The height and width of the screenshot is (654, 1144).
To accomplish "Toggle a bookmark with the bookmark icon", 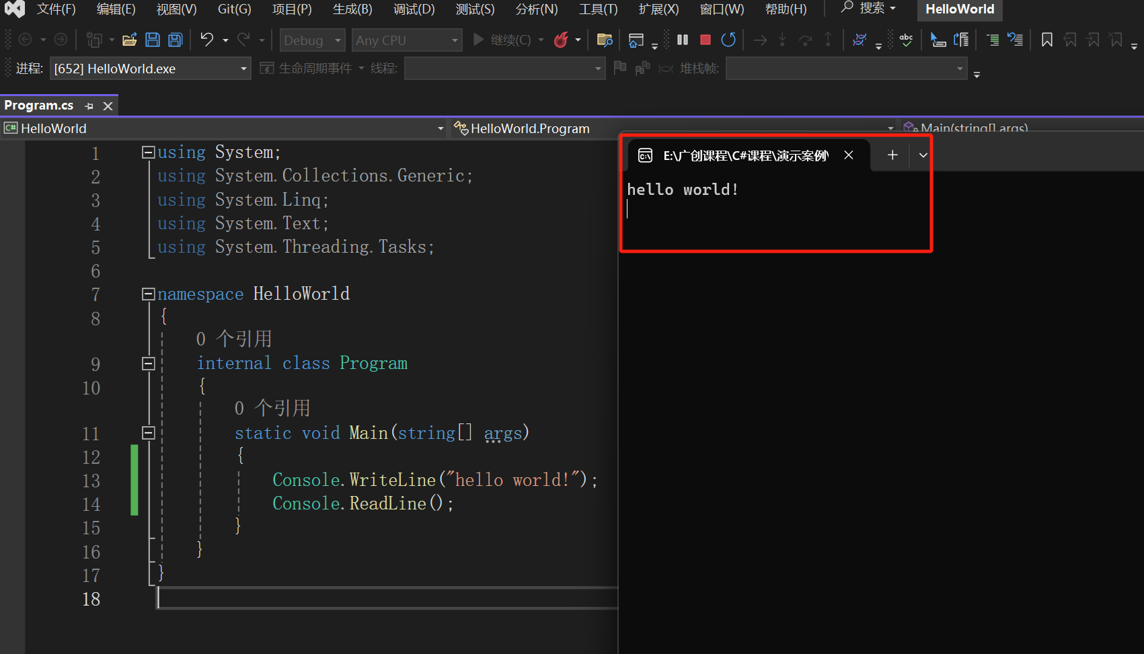I will (1046, 40).
